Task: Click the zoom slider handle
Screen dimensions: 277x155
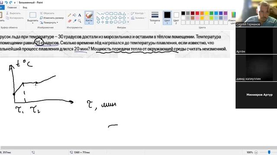Action: click(x=269, y=152)
